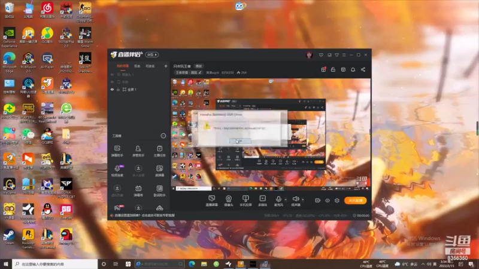This screenshot has width=479, height=269.
Task: Open GeForce Experience desktop shortcut
Action: pos(9,37)
